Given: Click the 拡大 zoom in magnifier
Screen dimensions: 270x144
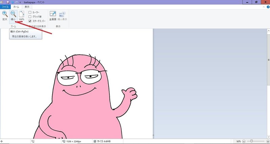Looking at the screenshot, I should (x=5, y=14).
